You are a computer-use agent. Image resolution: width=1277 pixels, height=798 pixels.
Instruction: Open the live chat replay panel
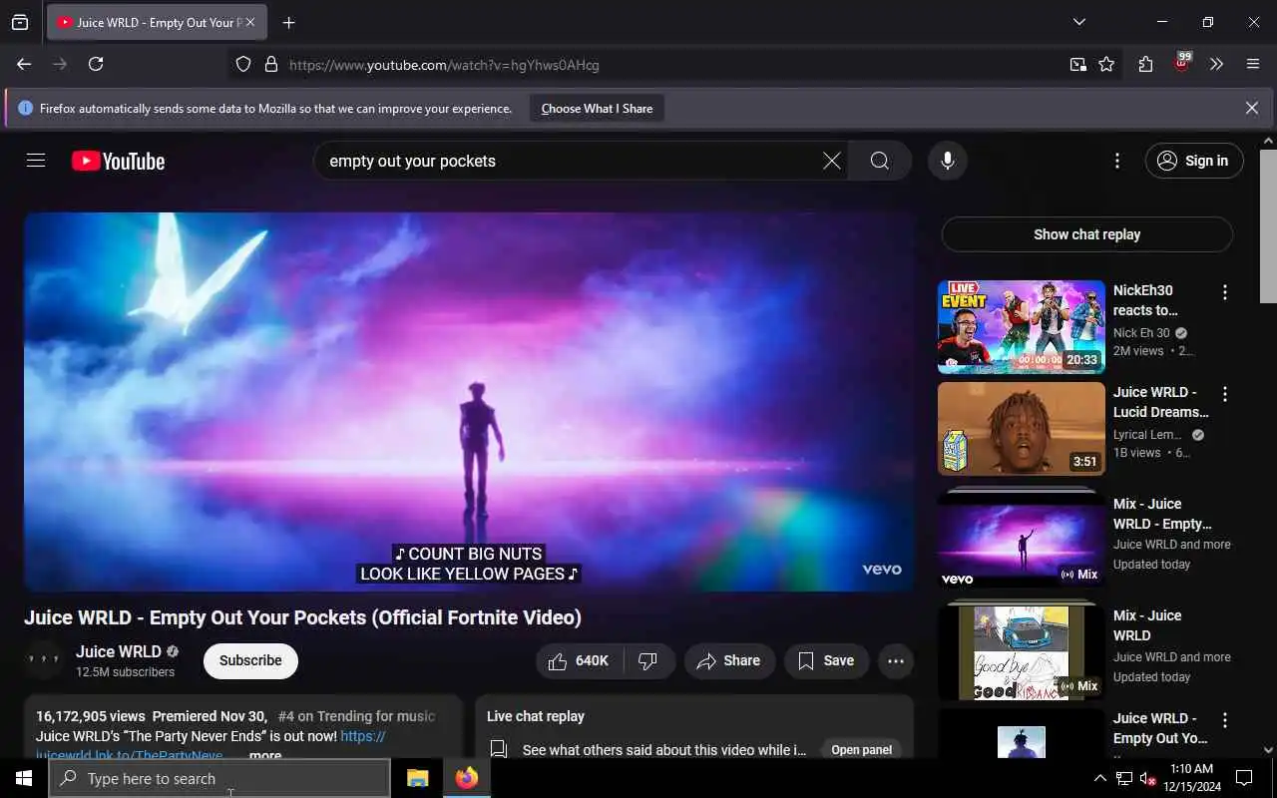click(861, 750)
